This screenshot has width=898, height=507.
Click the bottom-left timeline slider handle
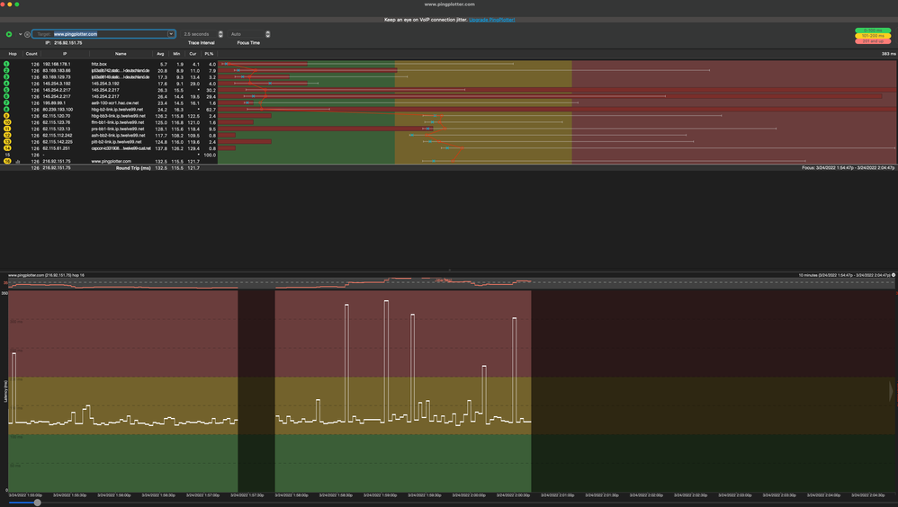(37, 503)
